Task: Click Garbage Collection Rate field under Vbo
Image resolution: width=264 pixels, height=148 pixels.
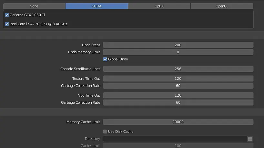Action: pos(178,102)
